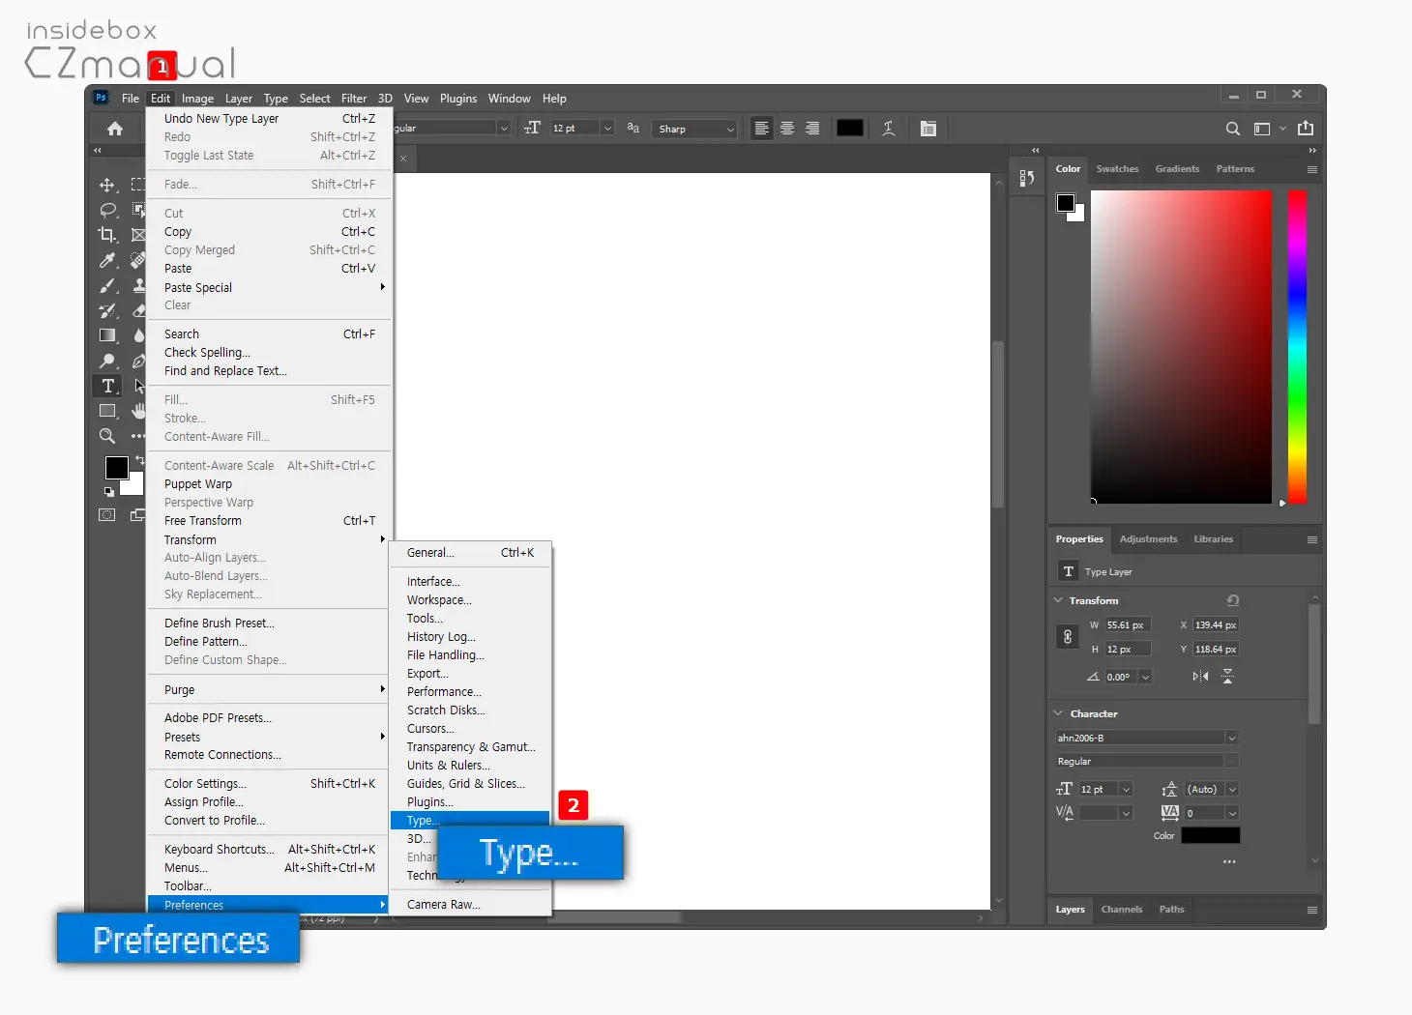Open the ahn2006-B font family dropdown

(1232, 738)
